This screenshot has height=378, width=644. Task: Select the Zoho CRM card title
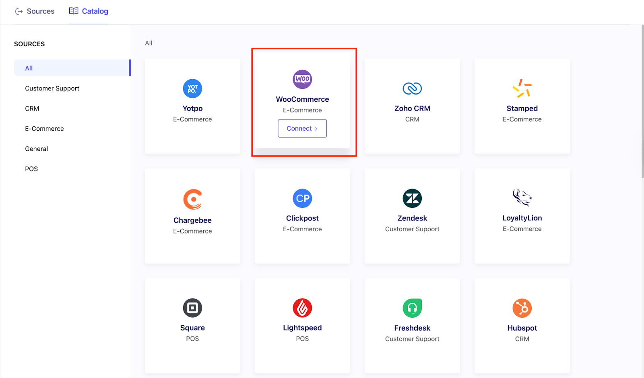click(x=412, y=108)
